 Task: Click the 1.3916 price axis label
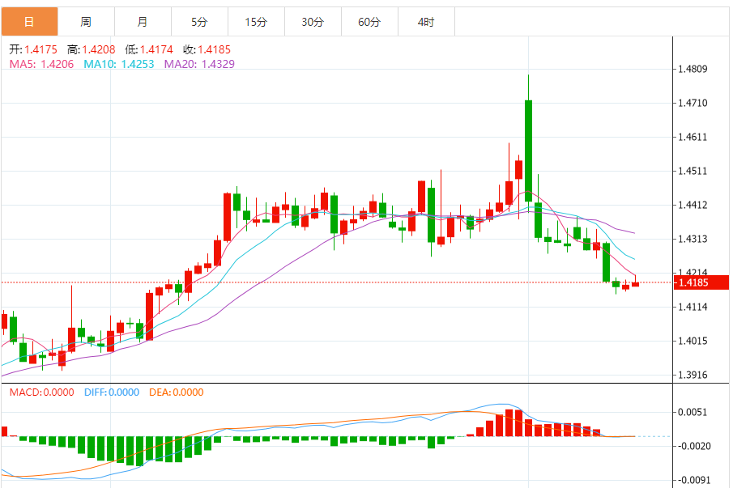pyautogui.click(x=693, y=375)
